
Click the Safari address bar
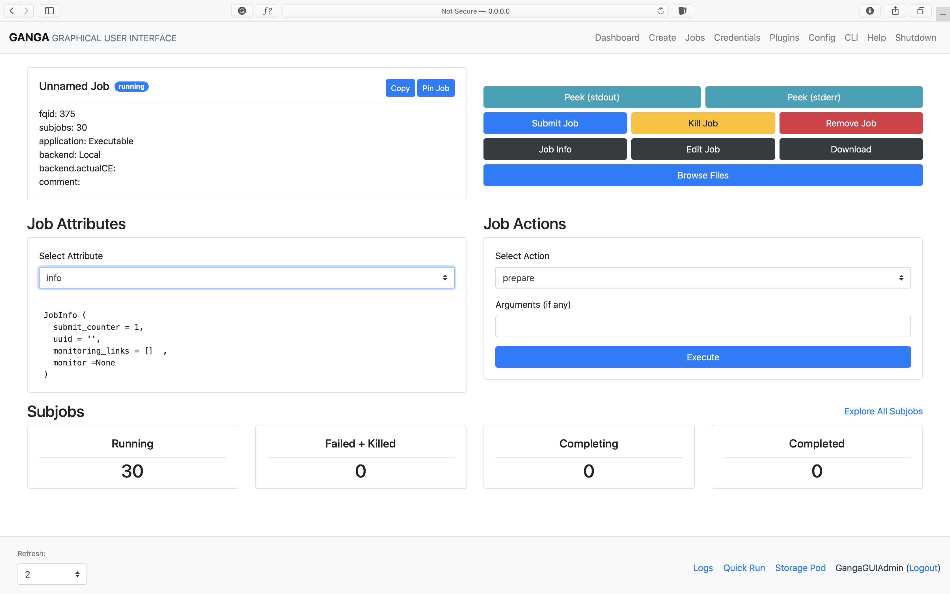point(475,11)
